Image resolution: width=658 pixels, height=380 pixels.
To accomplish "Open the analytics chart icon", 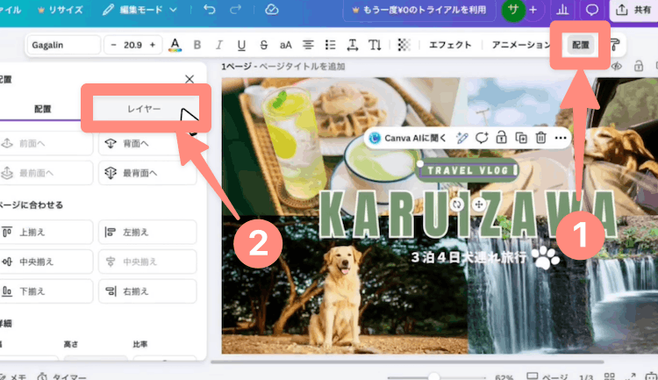I will 562,10.
